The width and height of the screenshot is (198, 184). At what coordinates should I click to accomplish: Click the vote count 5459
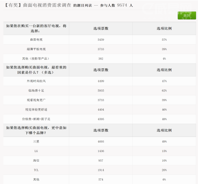coord(101,40)
